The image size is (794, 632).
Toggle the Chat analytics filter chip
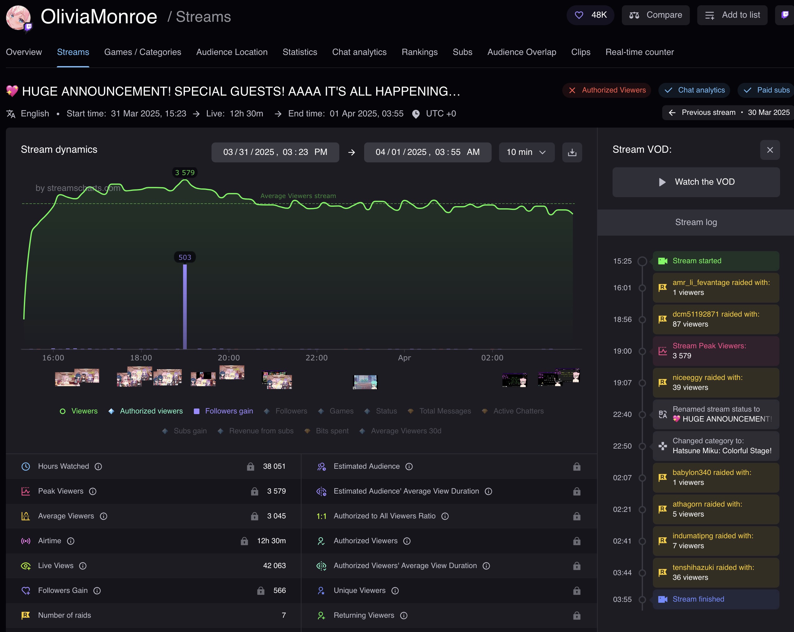click(694, 90)
